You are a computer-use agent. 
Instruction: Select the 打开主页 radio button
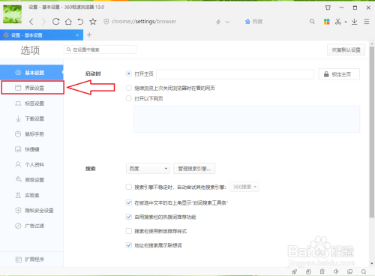pos(128,73)
